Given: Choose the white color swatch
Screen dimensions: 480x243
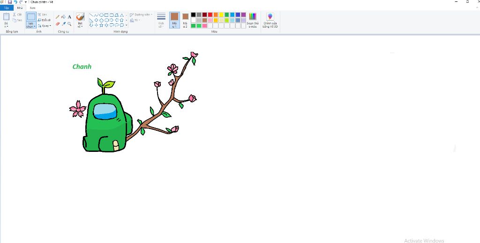Looking at the screenshot, I should [194, 20].
